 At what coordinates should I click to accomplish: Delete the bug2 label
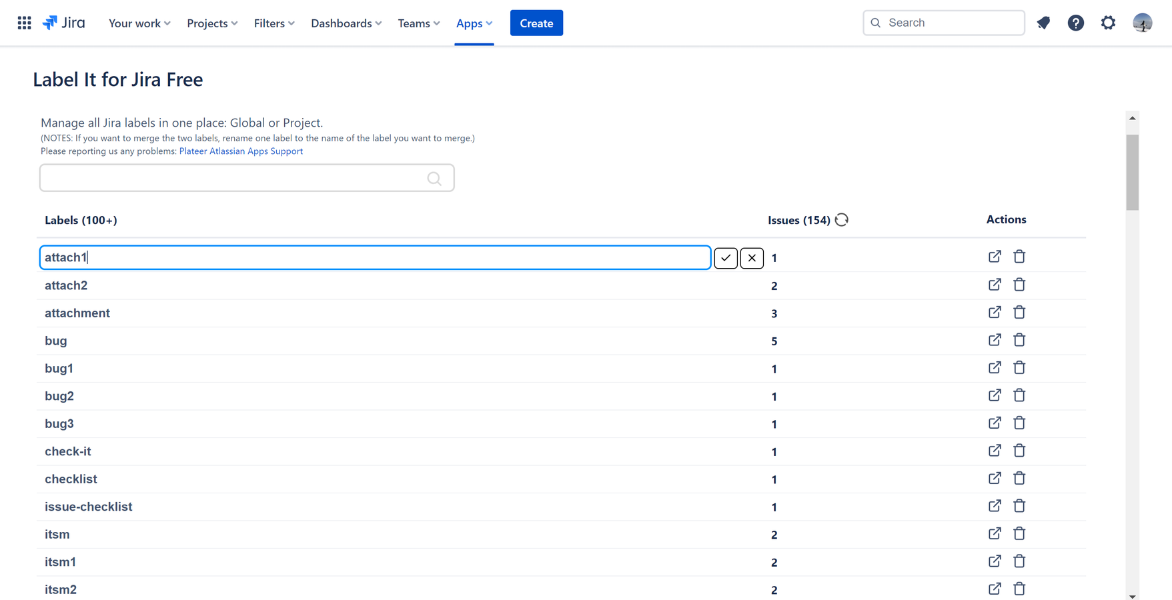1019,395
